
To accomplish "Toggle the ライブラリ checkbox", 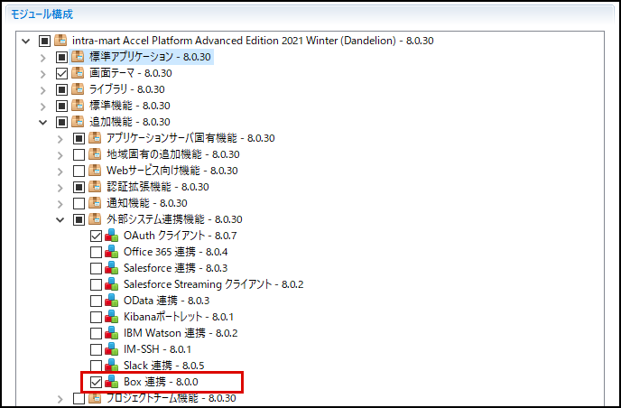I will click(x=61, y=89).
